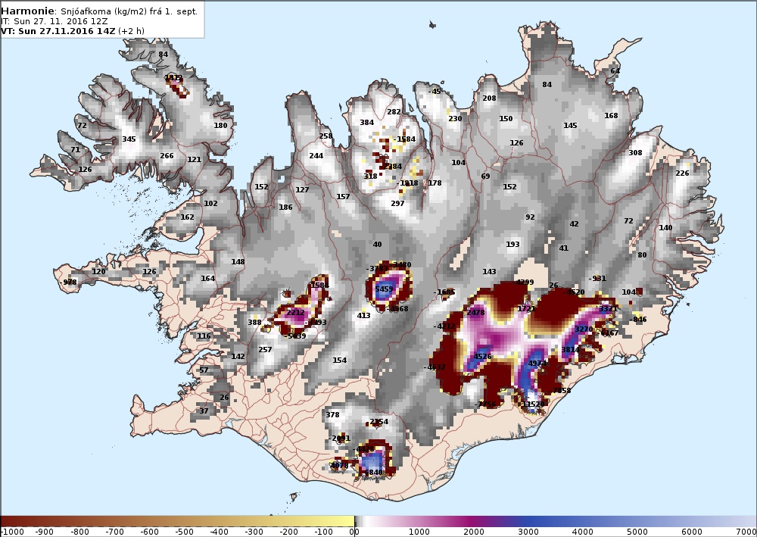
Task: Click the map value label 244
Action: click(x=316, y=155)
